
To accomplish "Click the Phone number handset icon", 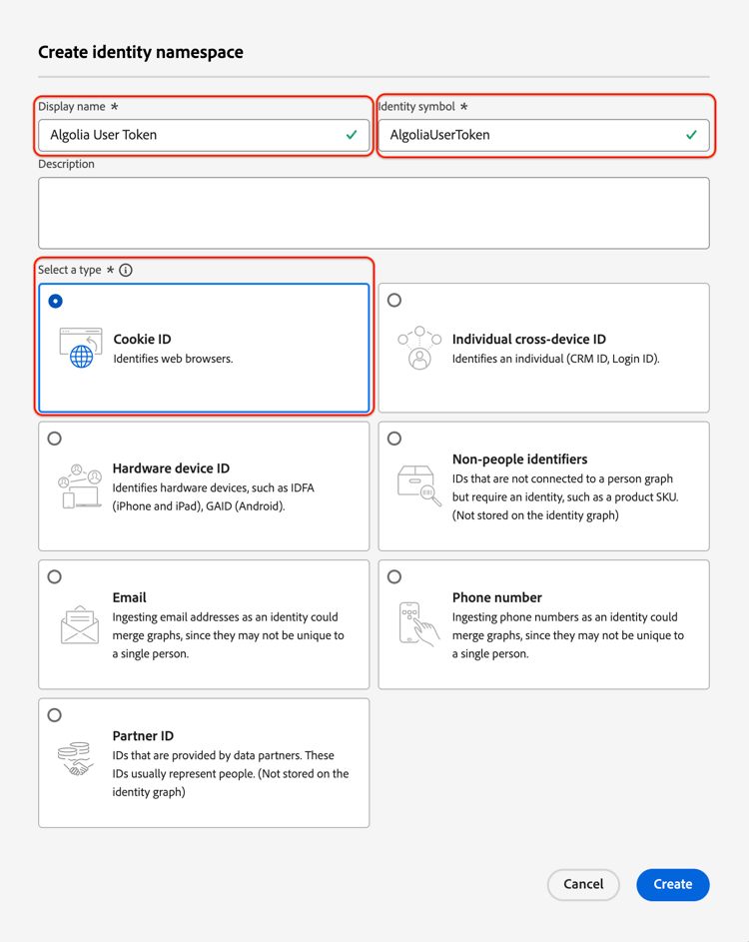I will [417, 624].
